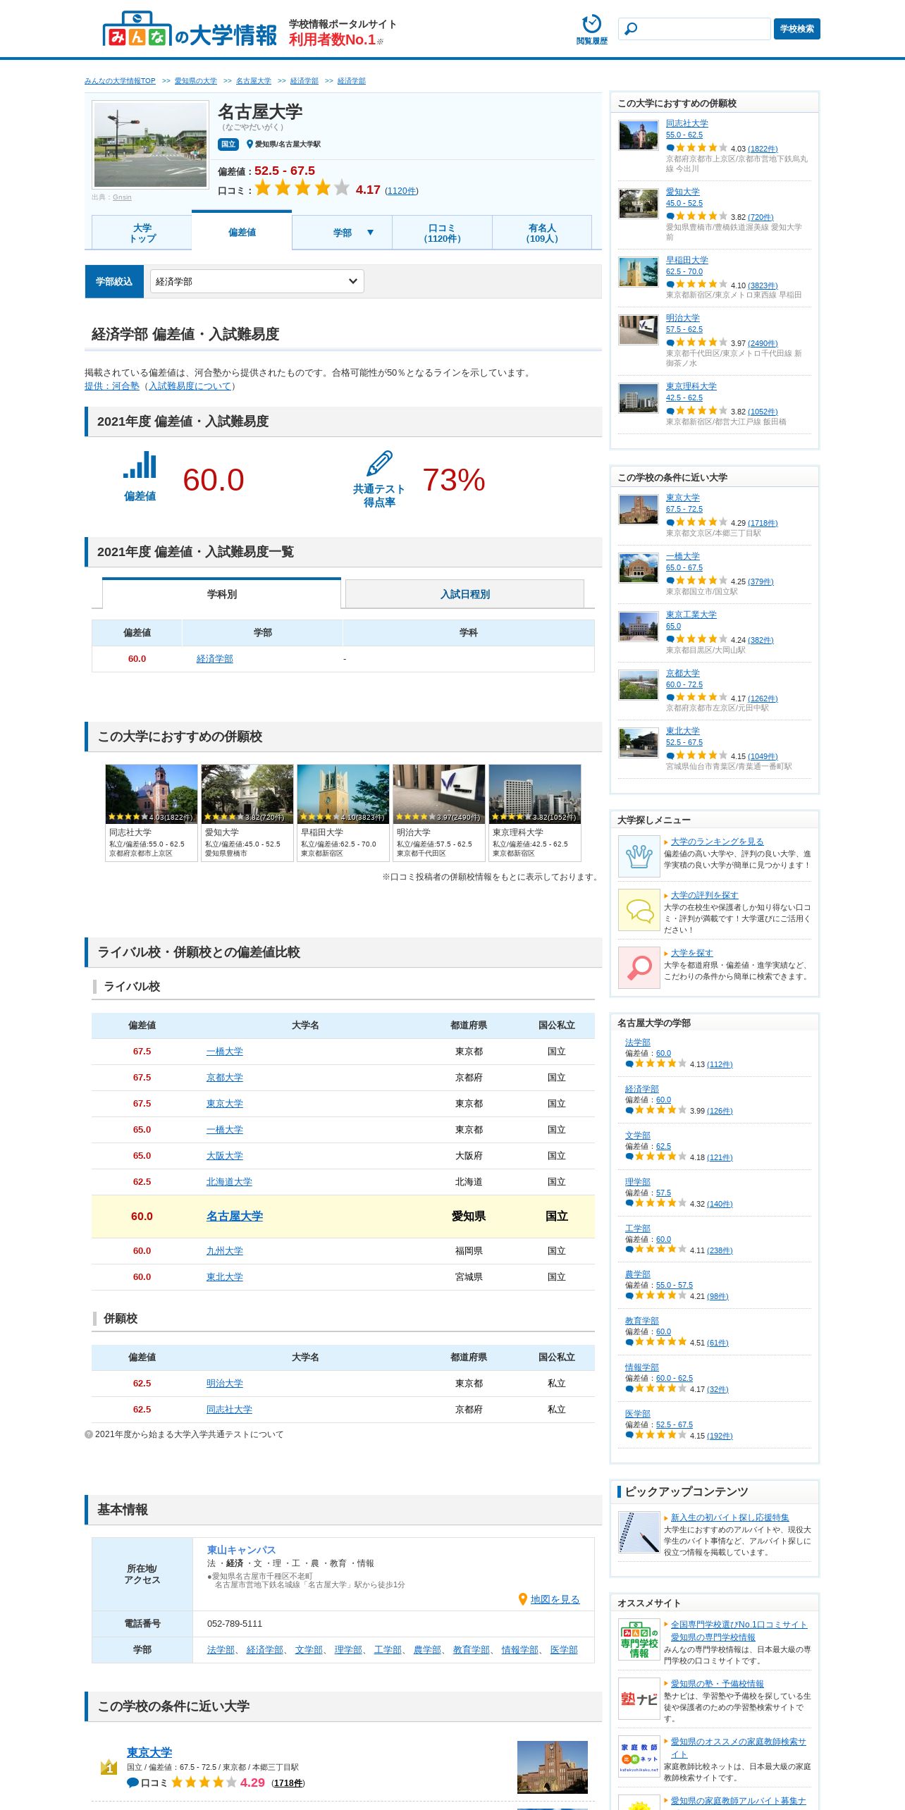
Task: Click the 明治大学 card photo
Action: 439,794
